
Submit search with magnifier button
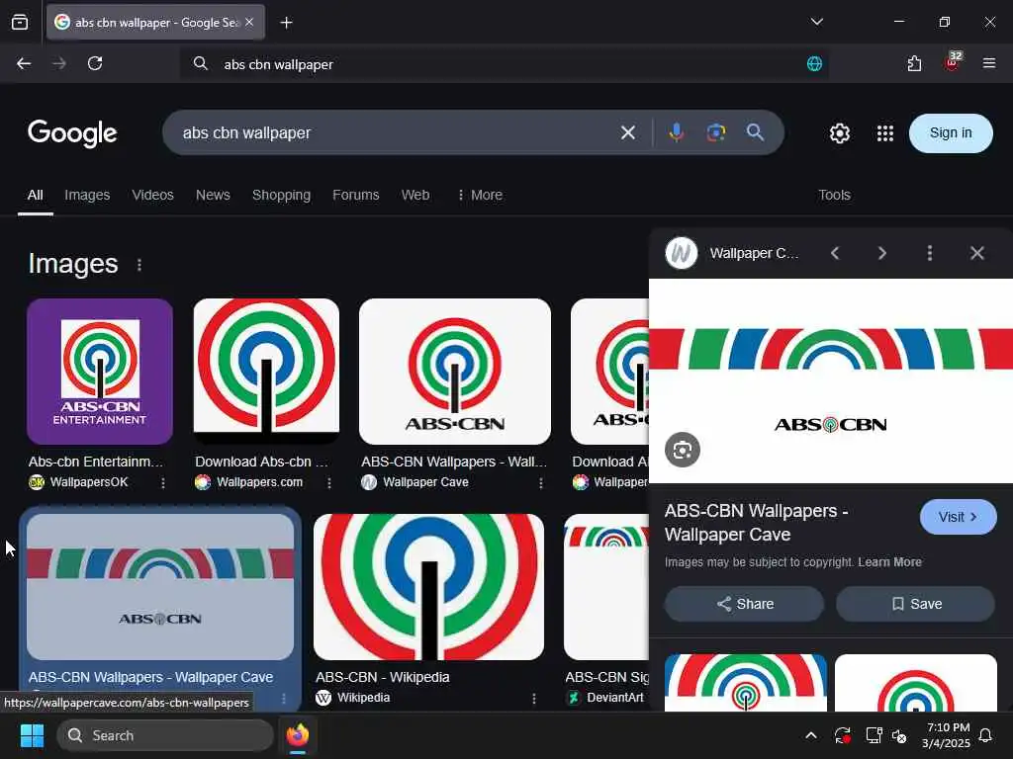point(755,133)
